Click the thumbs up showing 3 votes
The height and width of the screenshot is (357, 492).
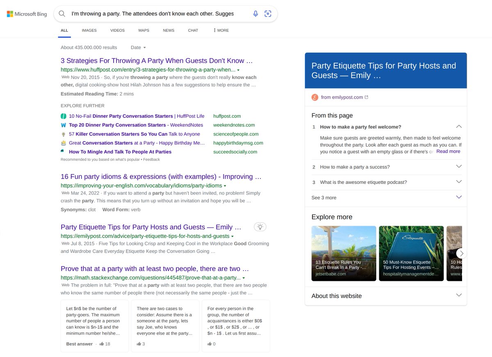click(x=139, y=344)
